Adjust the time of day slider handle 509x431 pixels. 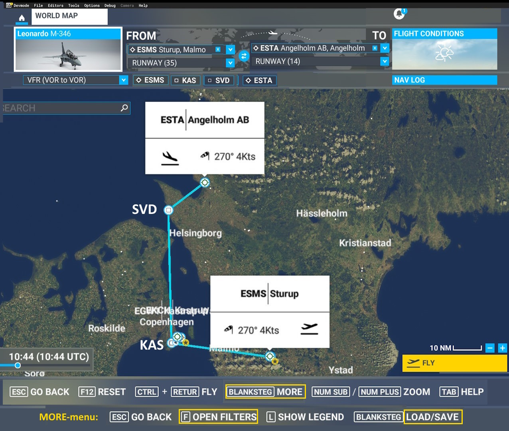point(18,365)
